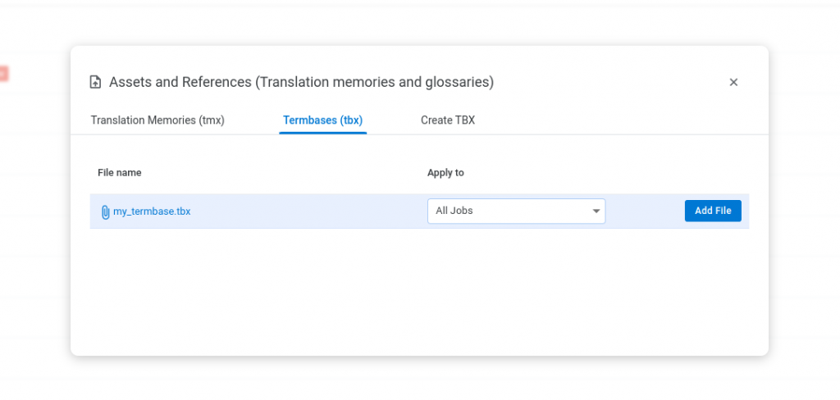This screenshot has width=840, height=400.
Task: Switch to Translation Memories (tmx) tab
Action: tap(157, 120)
